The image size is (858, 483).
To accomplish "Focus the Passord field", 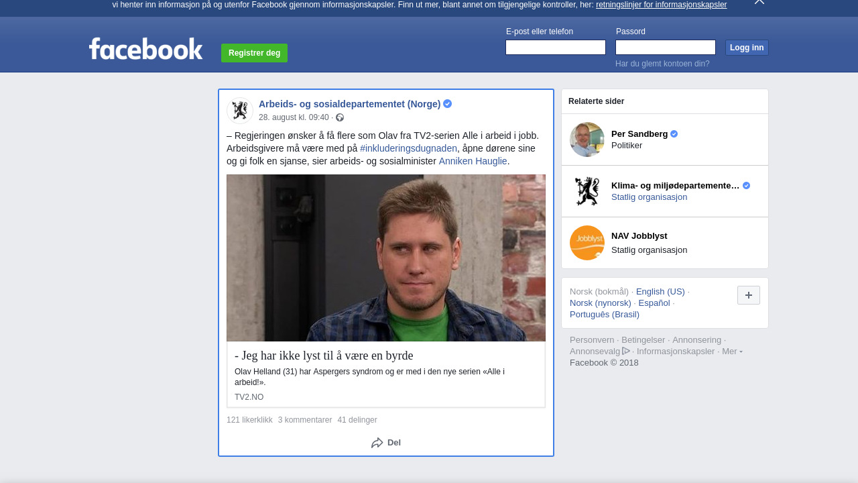I will [x=666, y=47].
